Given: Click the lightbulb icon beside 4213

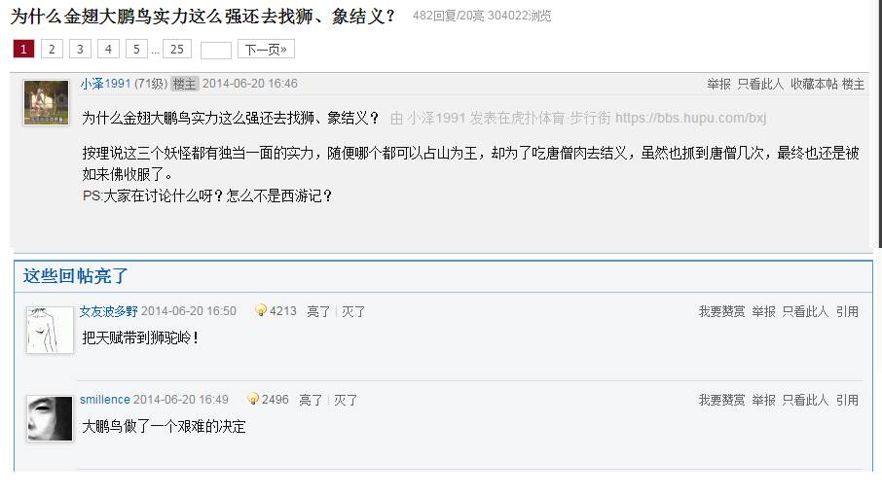Looking at the screenshot, I should click(261, 311).
